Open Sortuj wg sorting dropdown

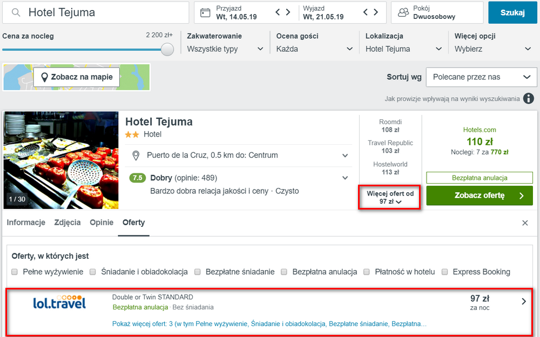[482, 77]
